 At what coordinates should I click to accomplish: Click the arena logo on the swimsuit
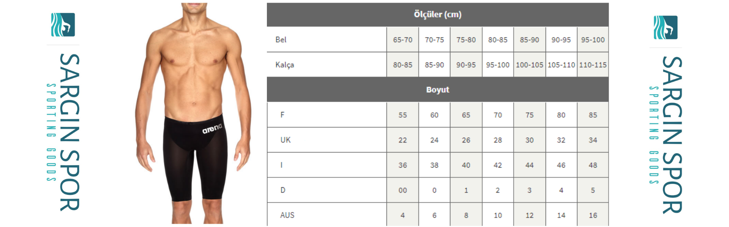coord(212,128)
